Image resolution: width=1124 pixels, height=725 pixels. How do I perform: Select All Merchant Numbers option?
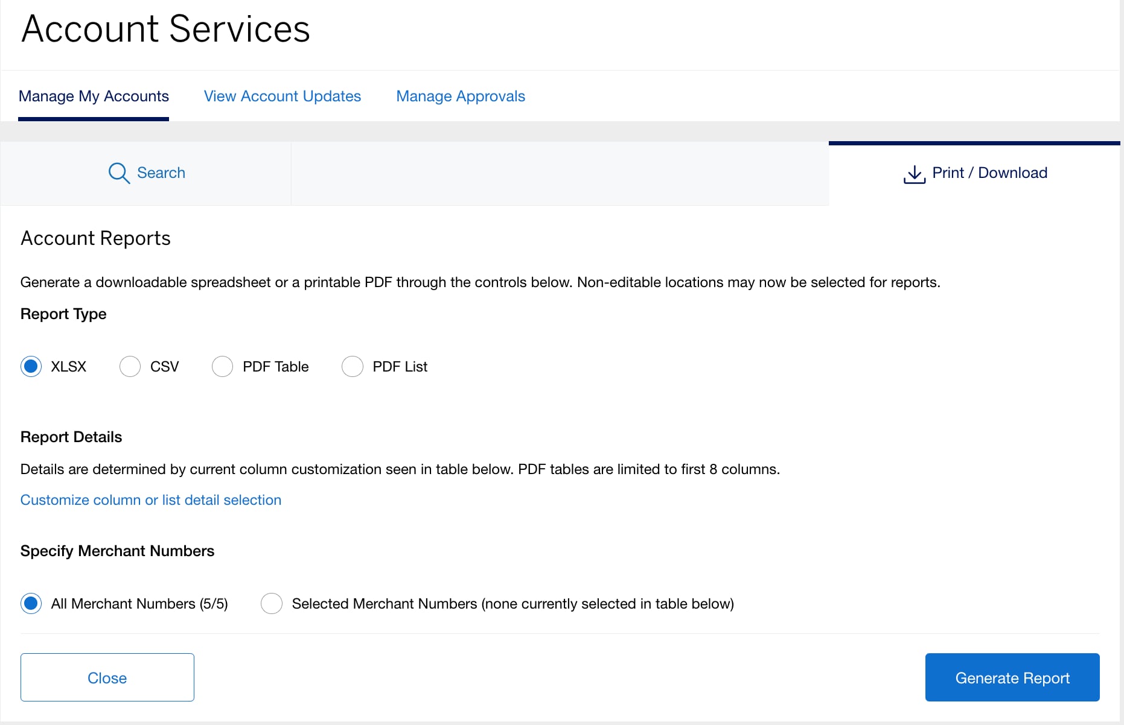[31, 603]
